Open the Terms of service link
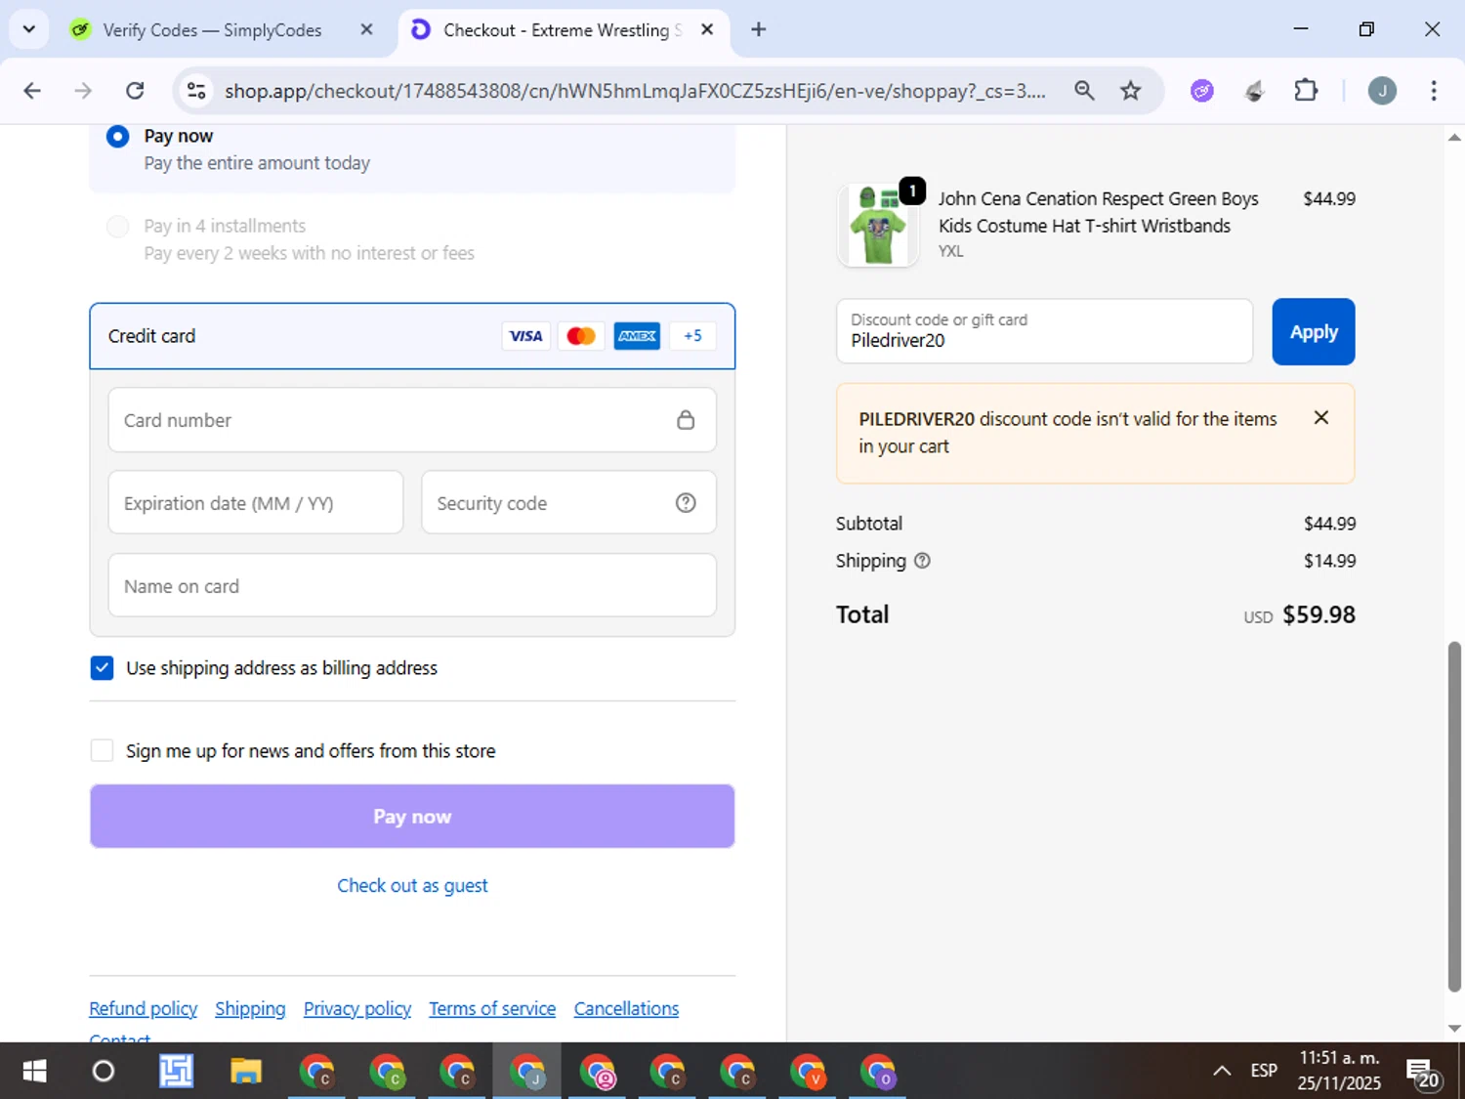Image resolution: width=1465 pixels, height=1099 pixels. pyautogui.click(x=492, y=1009)
